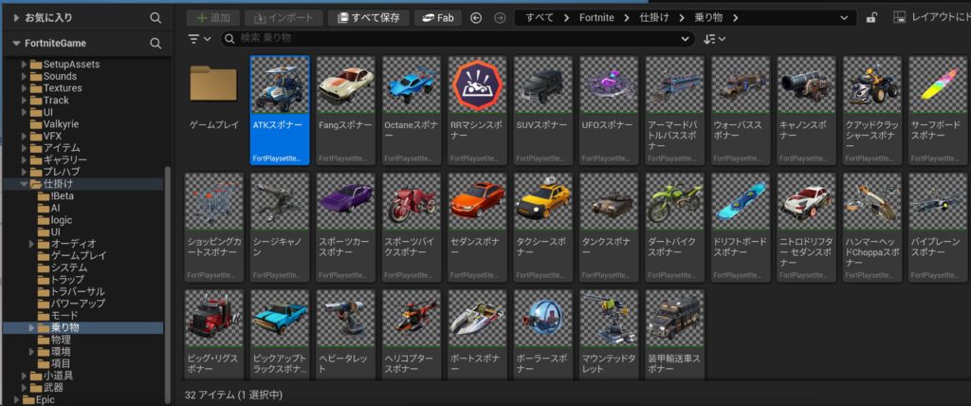Viewport: 971px width, 406px height.
Task: Select the ショッピングカートスポナー asset
Action: (x=214, y=228)
